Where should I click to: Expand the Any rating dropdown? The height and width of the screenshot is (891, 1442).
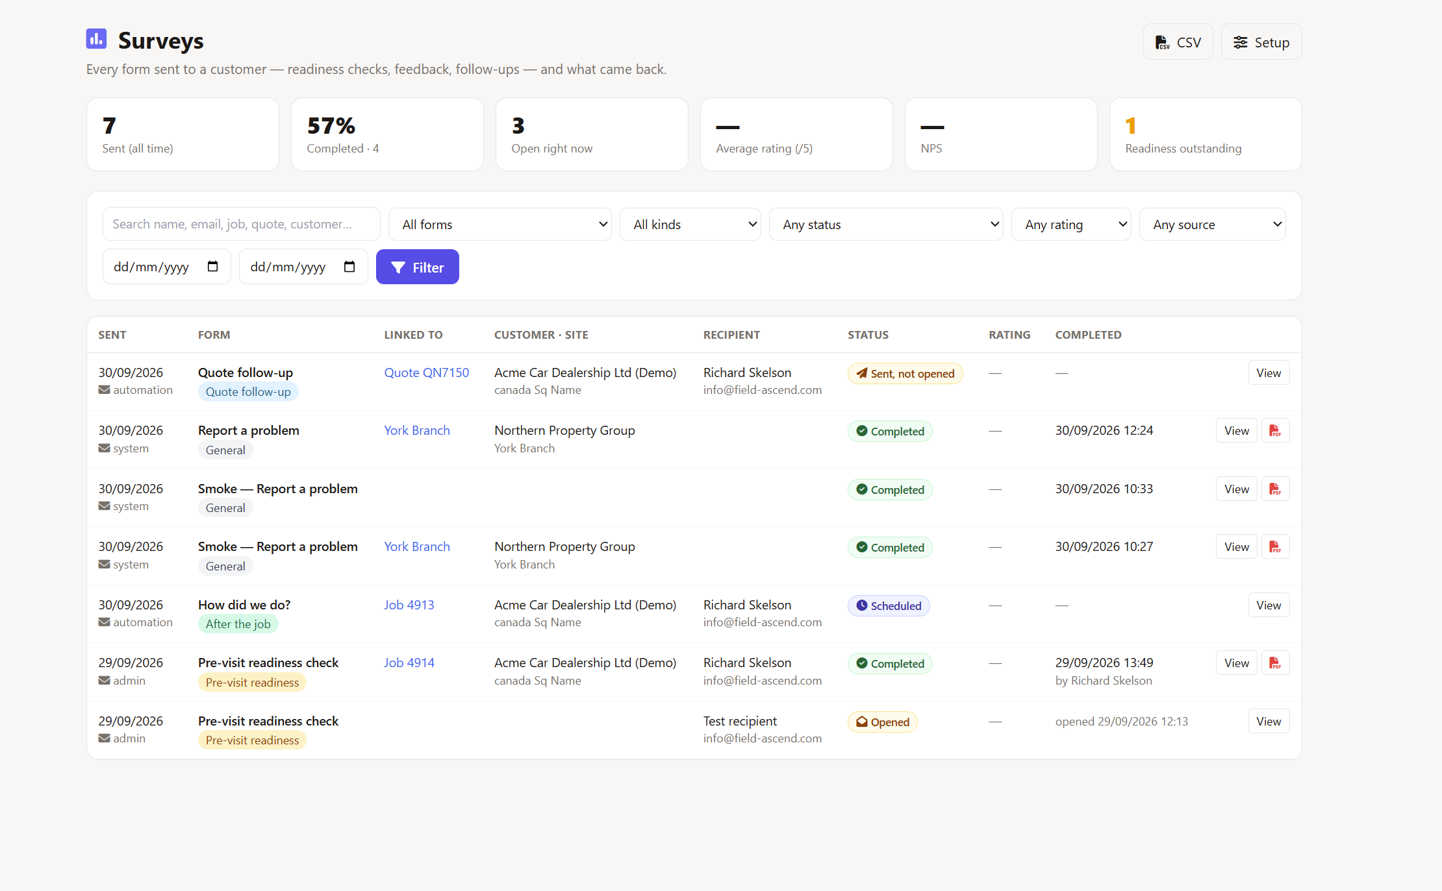1071,224
